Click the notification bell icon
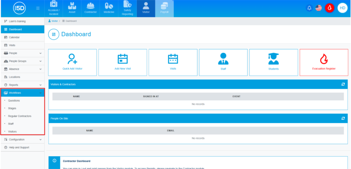Screen dimensions: 351x169 (309, 8)
